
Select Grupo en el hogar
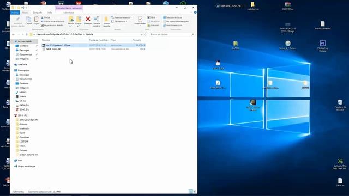point(26,166)
